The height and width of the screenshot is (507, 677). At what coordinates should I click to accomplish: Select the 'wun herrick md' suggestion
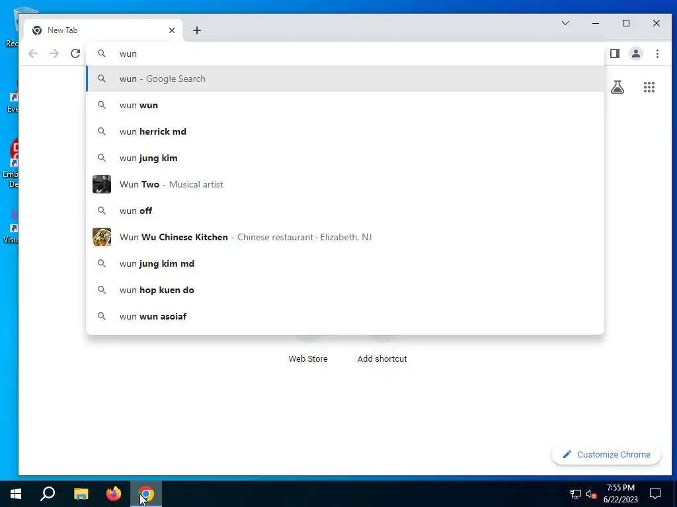(345, 131)
